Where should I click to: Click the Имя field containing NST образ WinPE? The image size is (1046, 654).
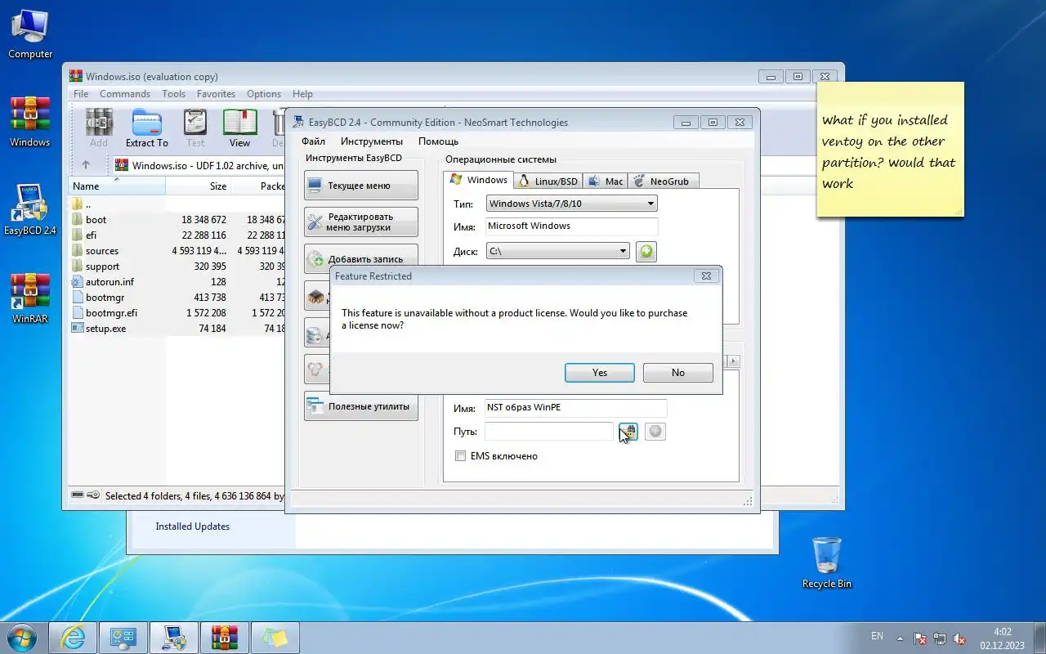575,408
